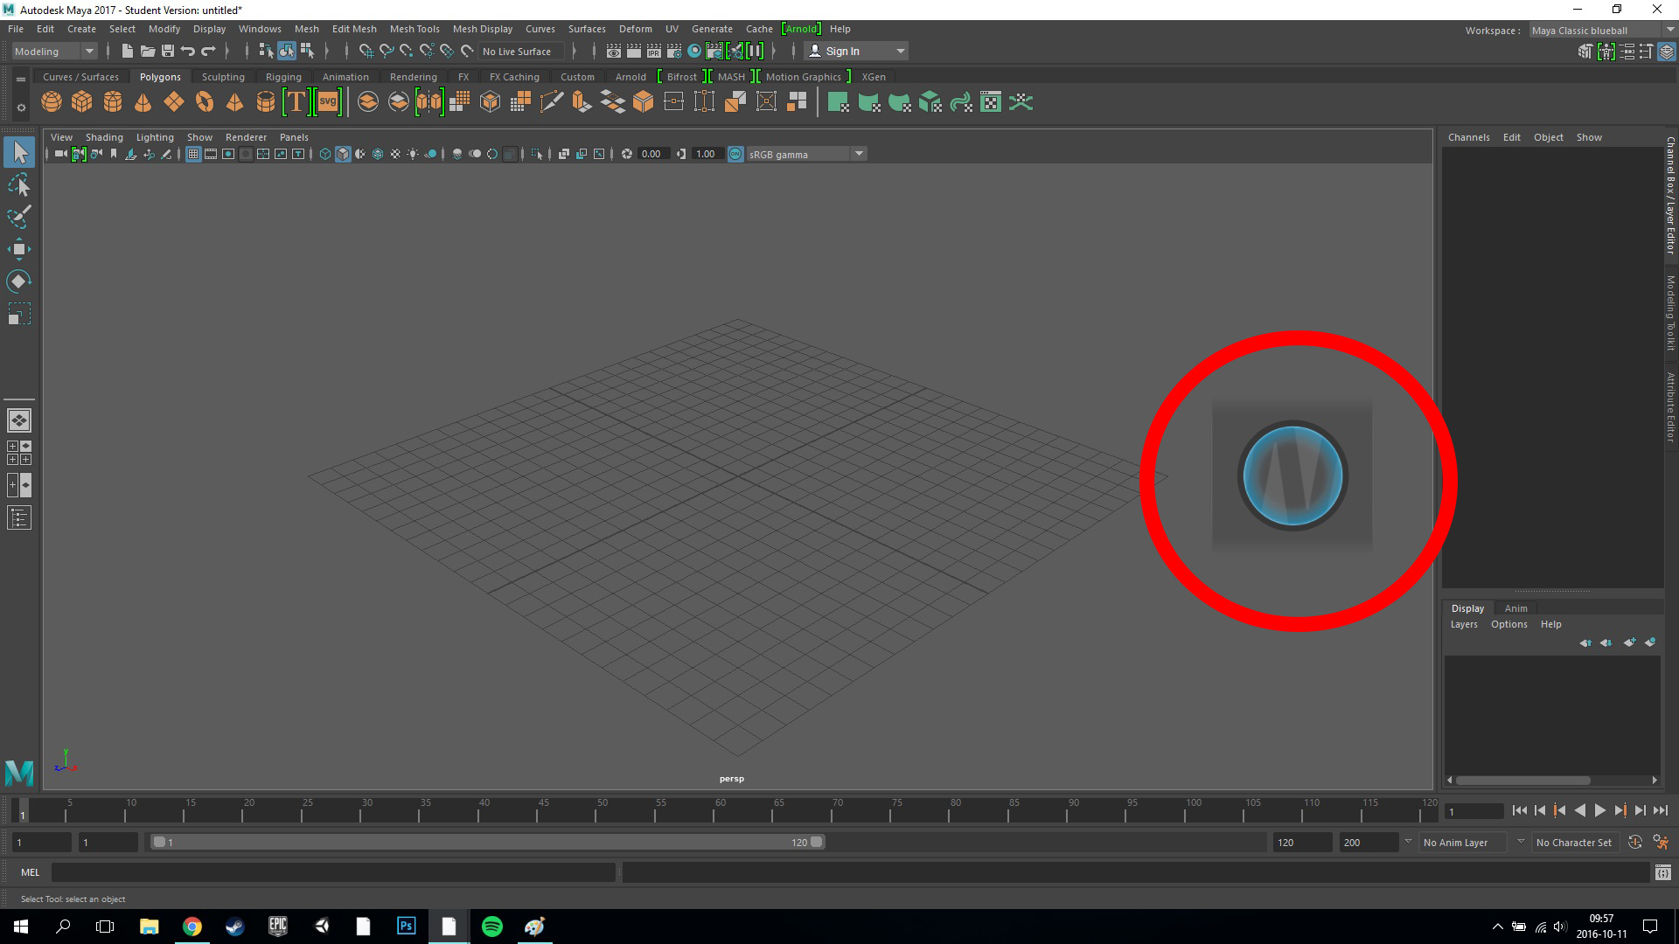
Task: Open the Mesh Tools menu
Action: coord(415,29)
